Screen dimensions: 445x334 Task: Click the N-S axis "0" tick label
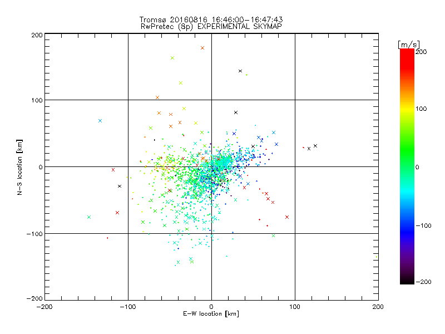click(41, 167)
